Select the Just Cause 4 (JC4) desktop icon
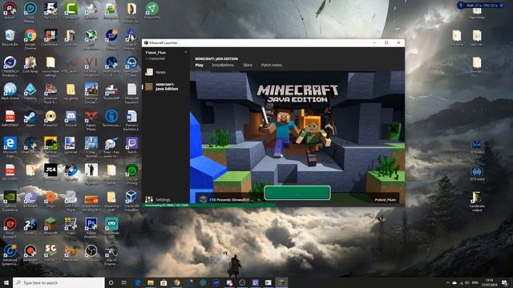This screenshot has width=513, height=288. [x=50, y=173]
